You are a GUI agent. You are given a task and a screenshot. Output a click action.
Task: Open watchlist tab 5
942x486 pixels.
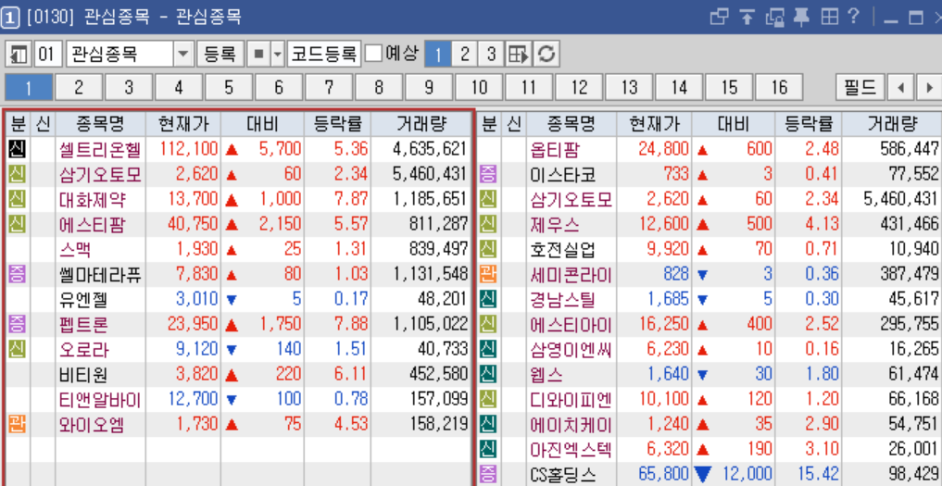click(x=229, y=88)
